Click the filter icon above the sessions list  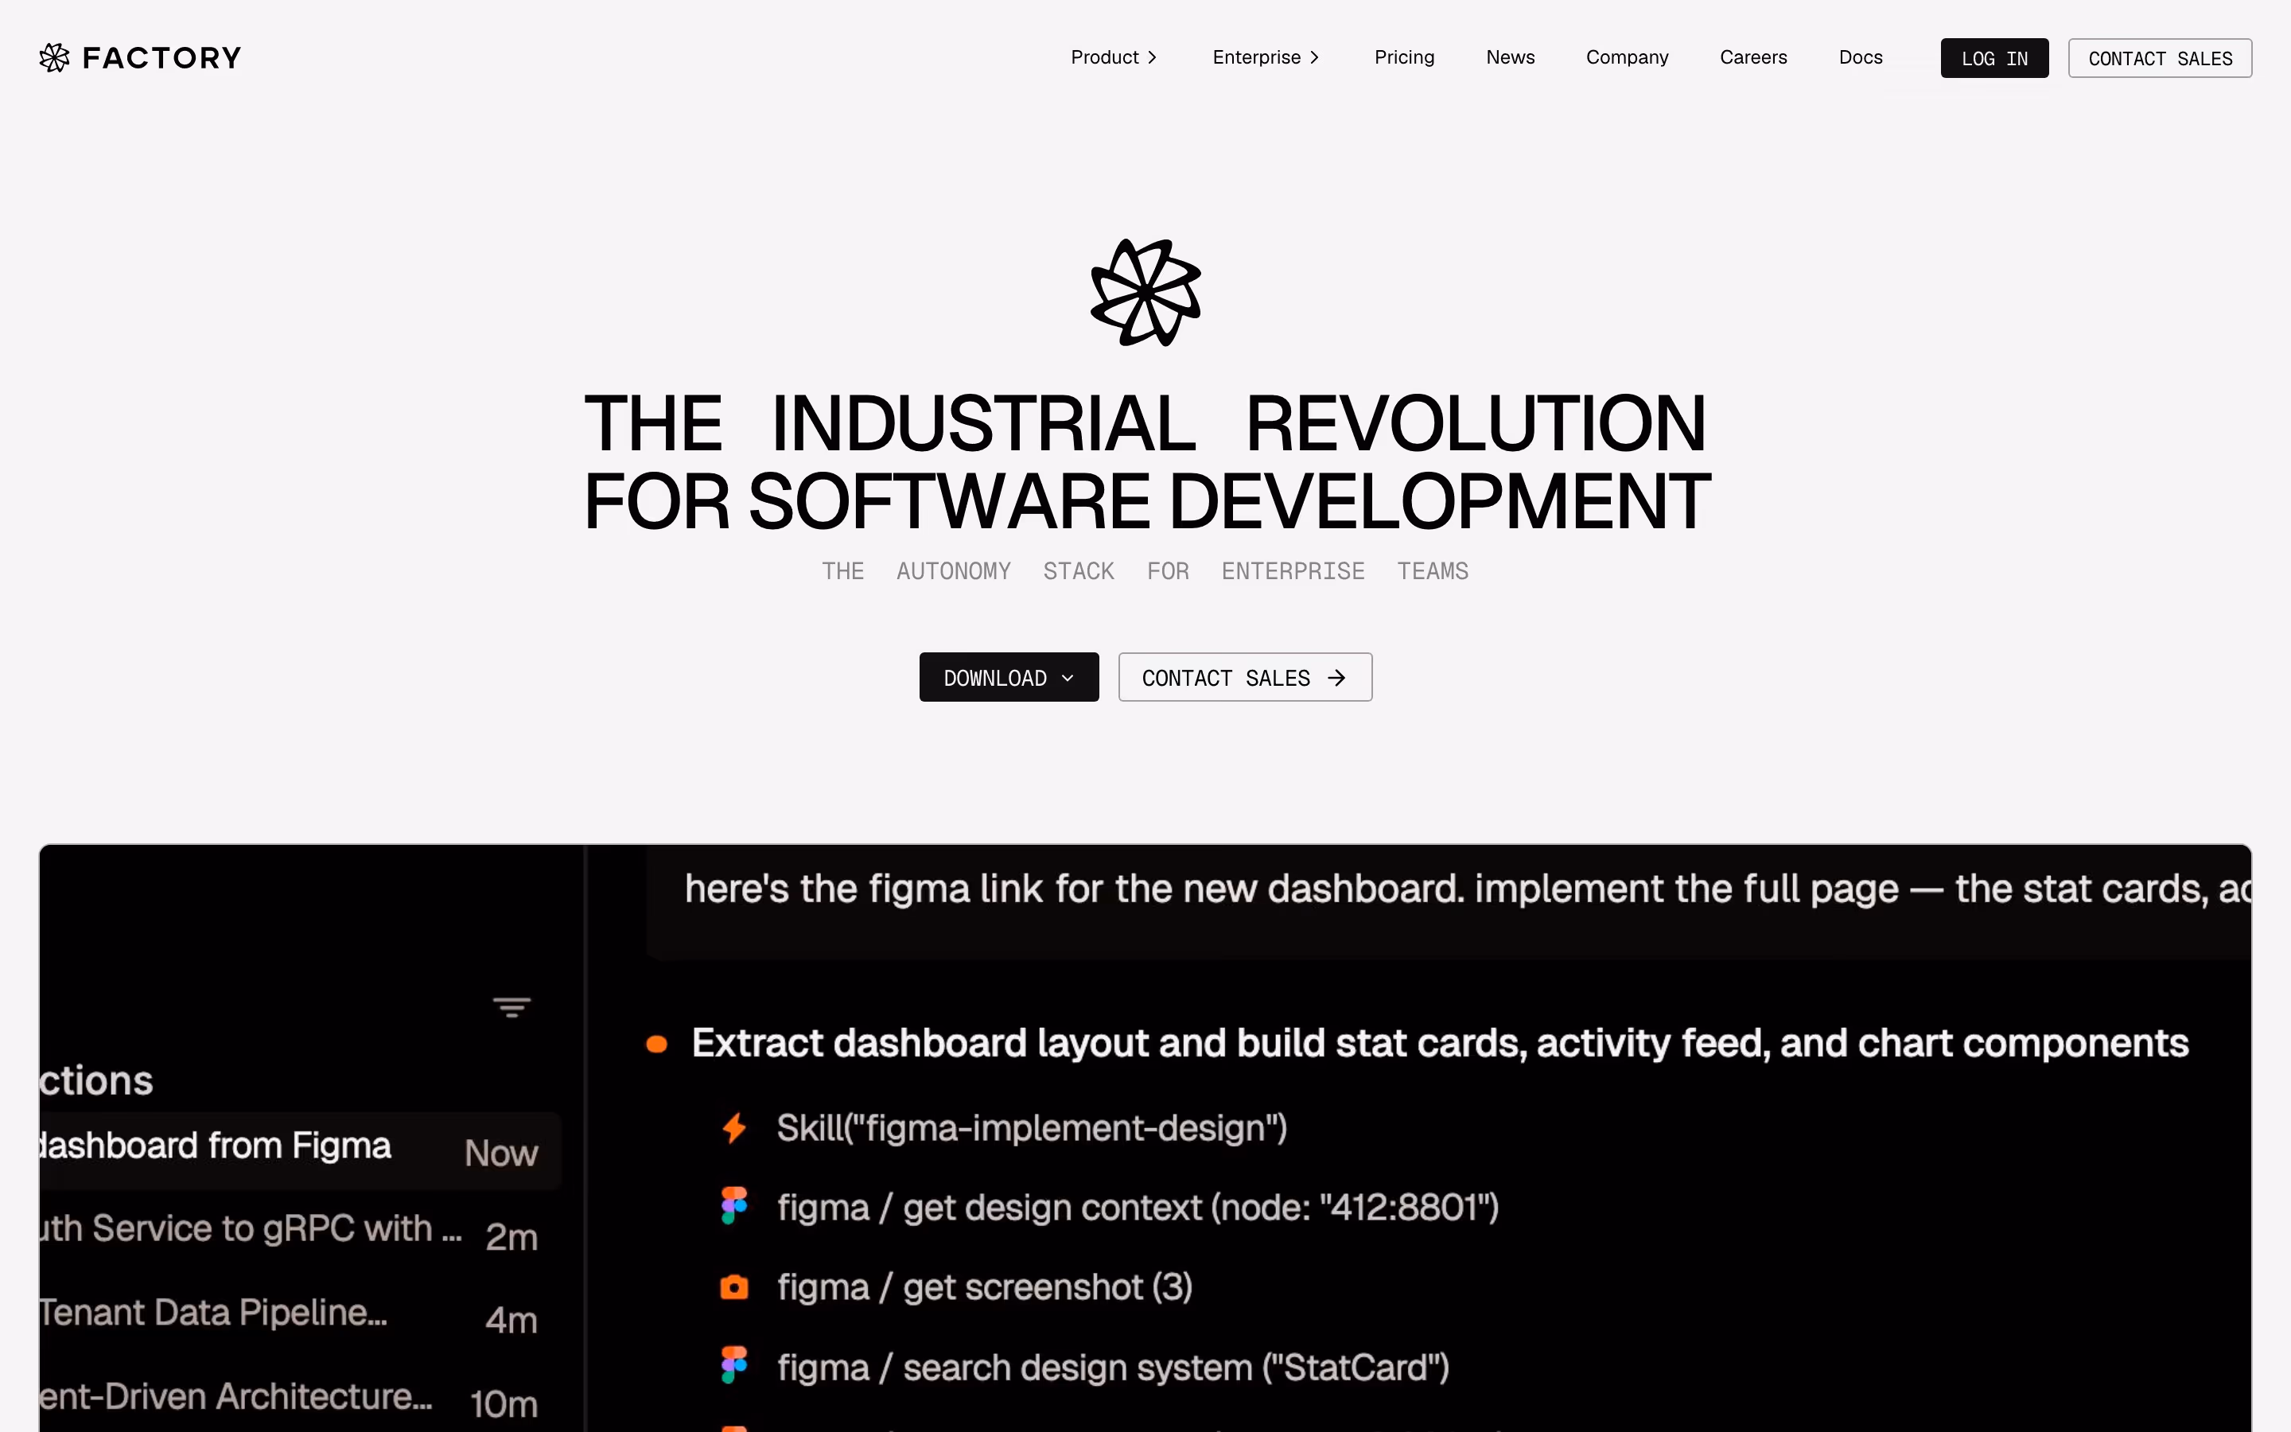pos(511,1006)
